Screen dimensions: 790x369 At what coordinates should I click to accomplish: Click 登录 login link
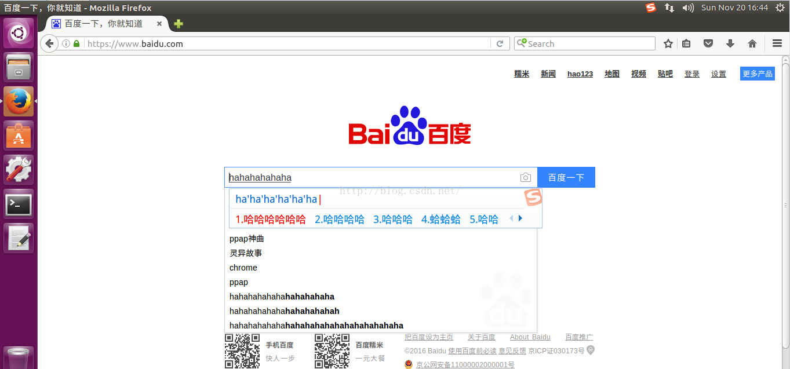point(692,74)
